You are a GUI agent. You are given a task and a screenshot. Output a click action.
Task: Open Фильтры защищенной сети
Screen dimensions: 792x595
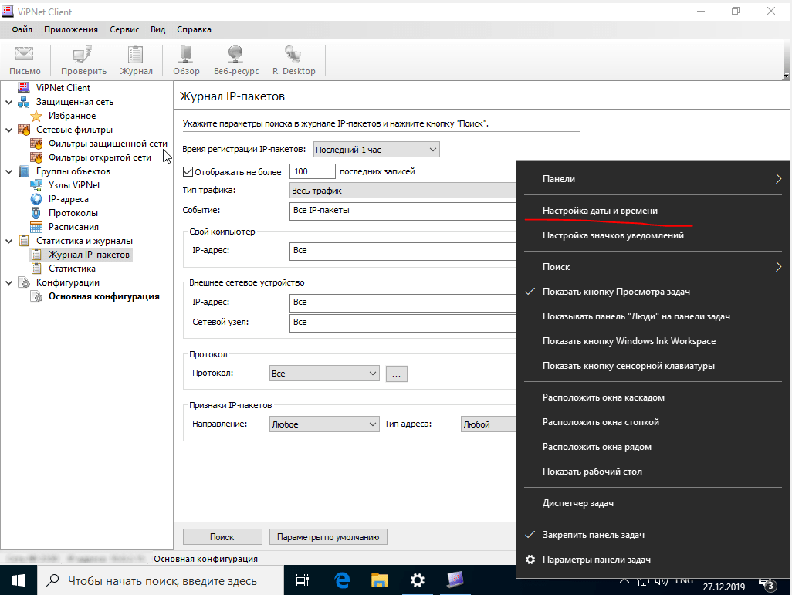click(x=107, y=144)
